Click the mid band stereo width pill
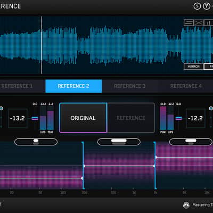213x213 pixels. point(119,142)
